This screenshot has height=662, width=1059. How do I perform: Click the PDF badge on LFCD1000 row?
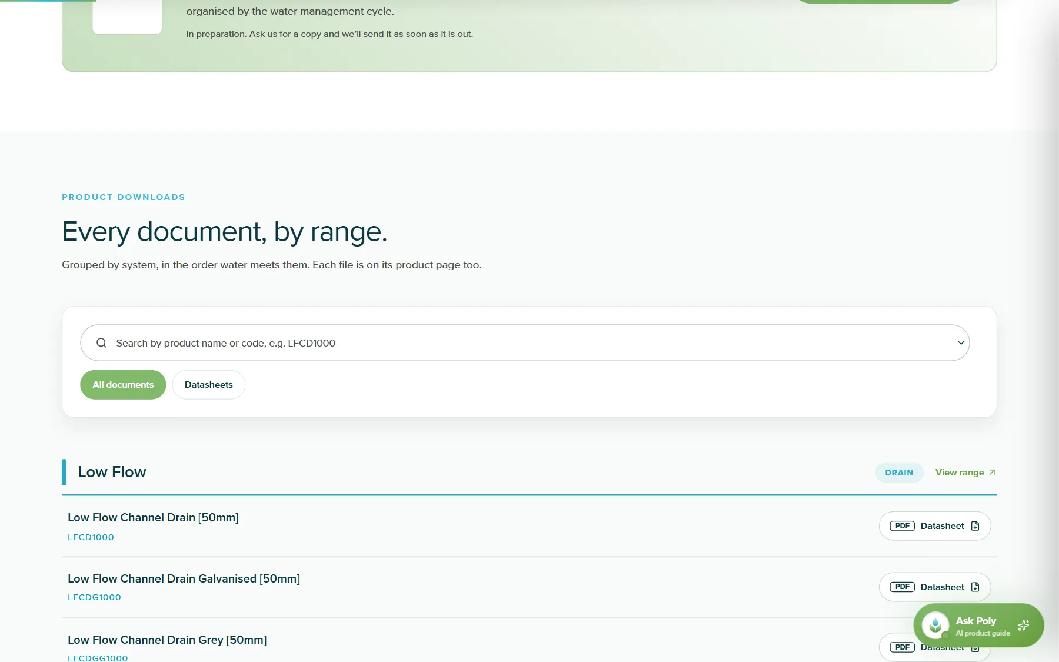tap(902, 526)
